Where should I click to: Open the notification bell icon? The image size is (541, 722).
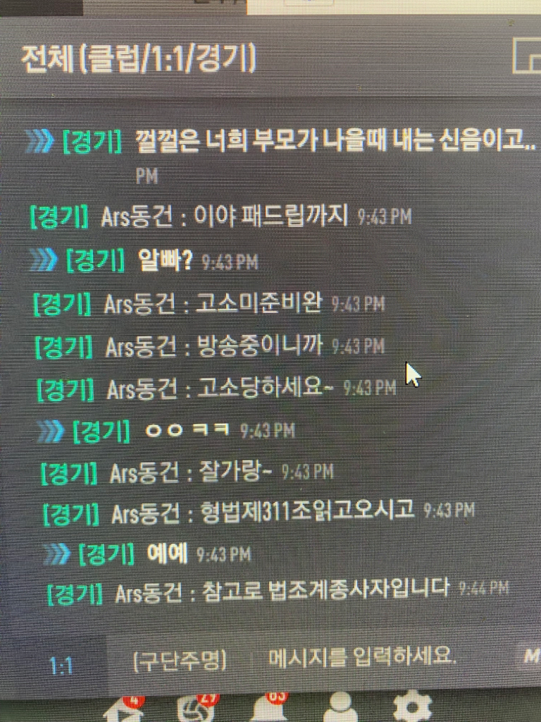269,708
